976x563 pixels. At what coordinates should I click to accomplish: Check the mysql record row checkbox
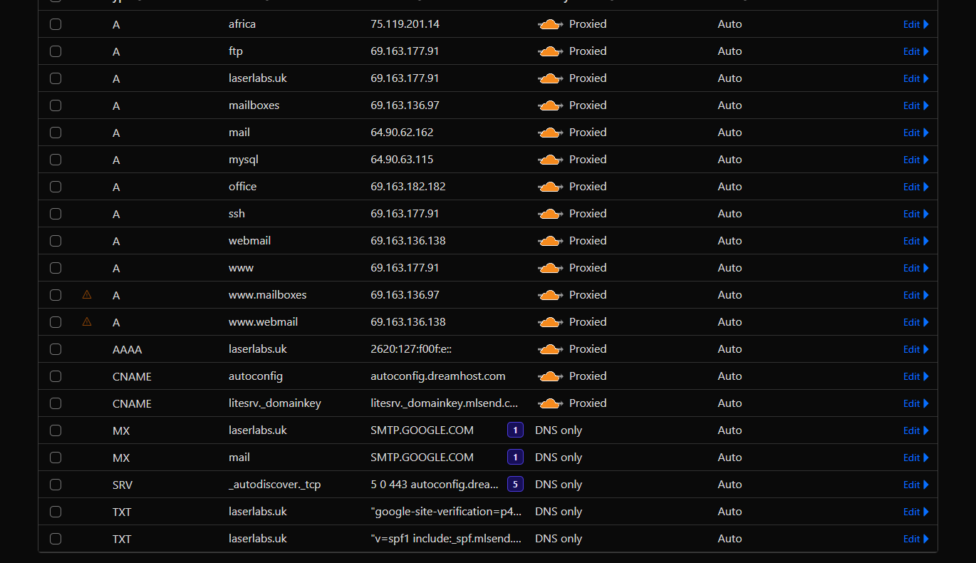(x=56, y=160)
